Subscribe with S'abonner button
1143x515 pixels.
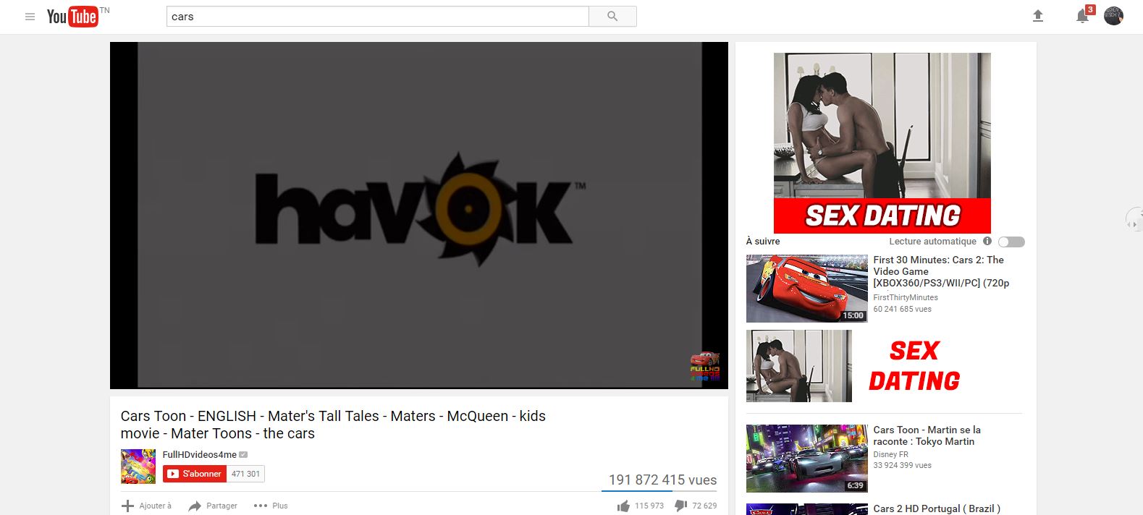click(194, 474)
